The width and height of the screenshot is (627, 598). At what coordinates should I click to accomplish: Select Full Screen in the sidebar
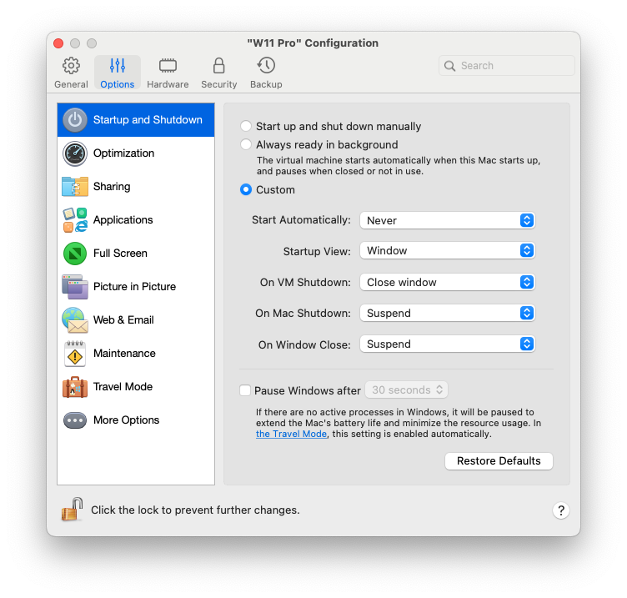tap(136, 254)
